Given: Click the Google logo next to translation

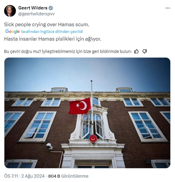Looking at the screenshot, I should coord(12,31).
